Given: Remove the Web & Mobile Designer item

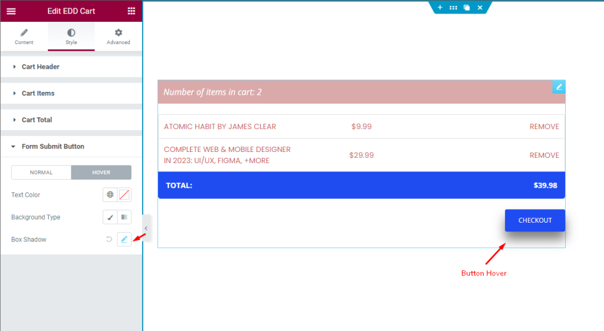Looking at the screenshot, I should (x=544, y=155).
